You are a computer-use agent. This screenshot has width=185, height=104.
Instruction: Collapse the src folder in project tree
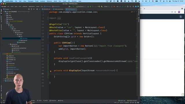5,23
